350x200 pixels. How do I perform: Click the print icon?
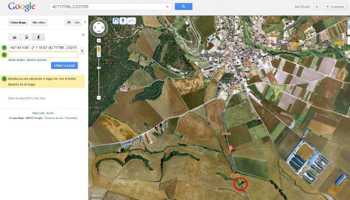click(x=69, y=22)
